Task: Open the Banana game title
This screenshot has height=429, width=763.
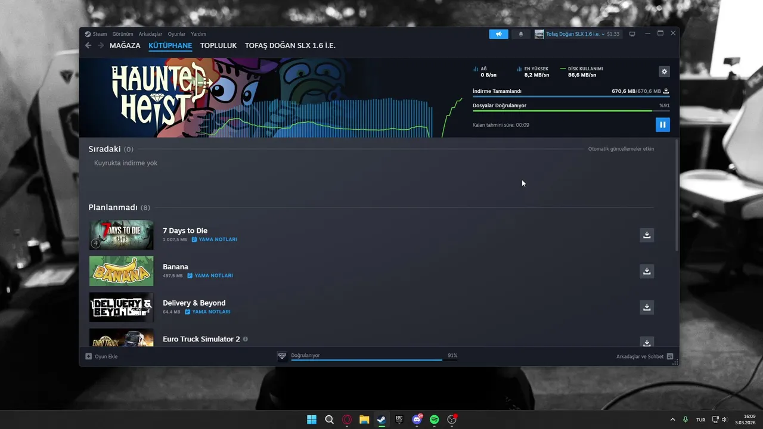Action: 175,267
